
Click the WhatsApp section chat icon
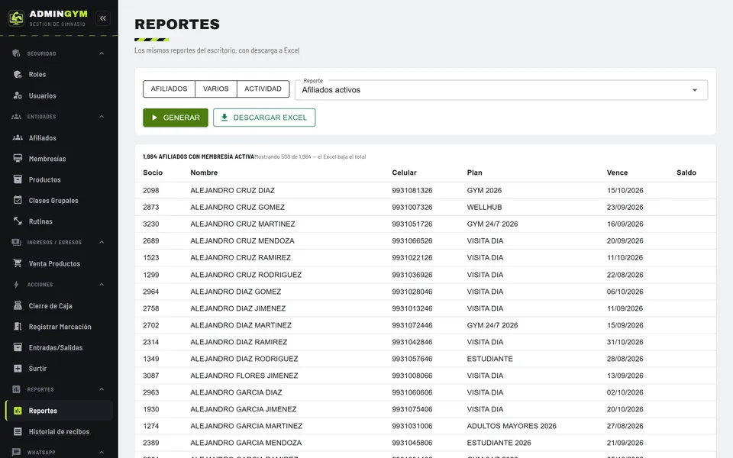[16, 452]
